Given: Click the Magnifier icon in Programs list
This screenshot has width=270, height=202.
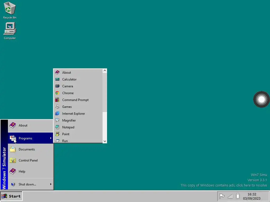Looking at the screenshot, I should 57,120.
